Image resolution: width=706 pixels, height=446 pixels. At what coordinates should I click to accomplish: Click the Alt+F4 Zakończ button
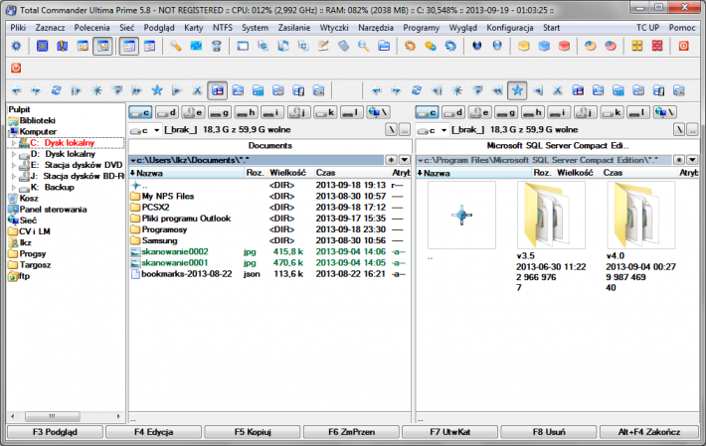click(648, 432)
